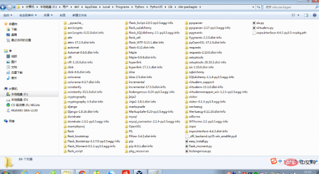
Task: Click the Burn toolbar button
Action: click(x=62, y=16)
